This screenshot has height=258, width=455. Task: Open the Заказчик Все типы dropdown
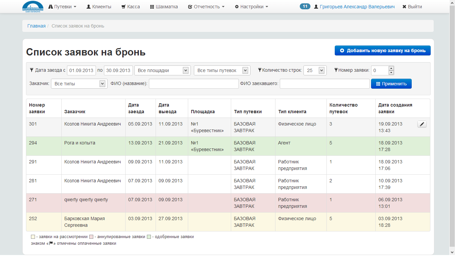click(79, 84)
